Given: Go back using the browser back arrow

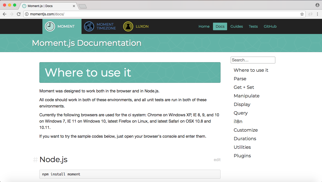Looking at the screenshot, I should pos(5,14).
